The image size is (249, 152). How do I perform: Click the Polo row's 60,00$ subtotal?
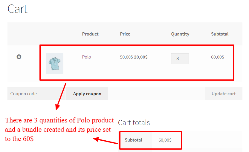217,57
